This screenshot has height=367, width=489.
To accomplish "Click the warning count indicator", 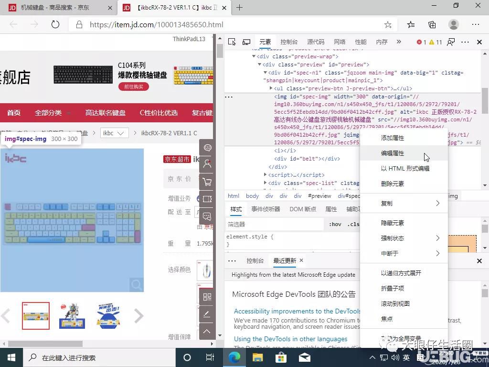I will point(436,42).
